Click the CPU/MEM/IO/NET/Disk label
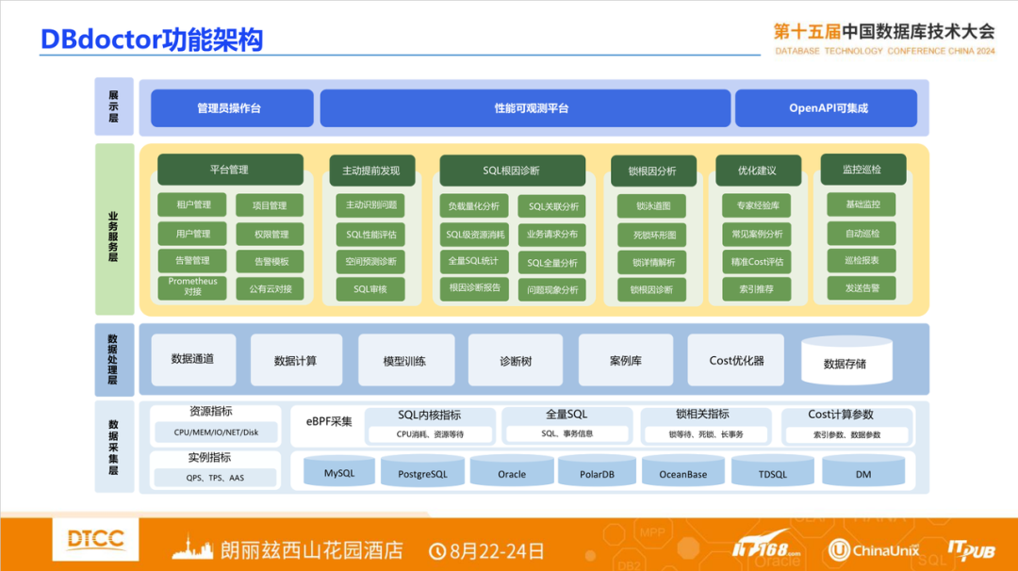 pos(216,432)
